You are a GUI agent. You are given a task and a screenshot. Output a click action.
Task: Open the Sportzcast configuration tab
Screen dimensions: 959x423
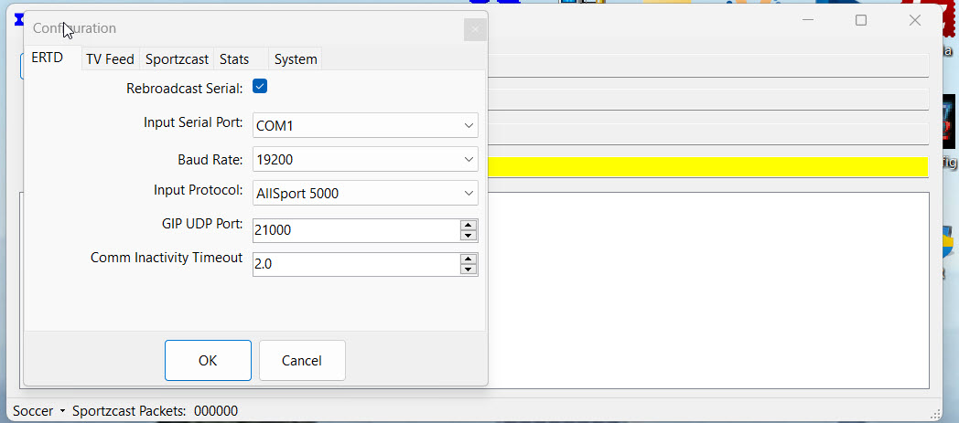[x=178, y=59]
